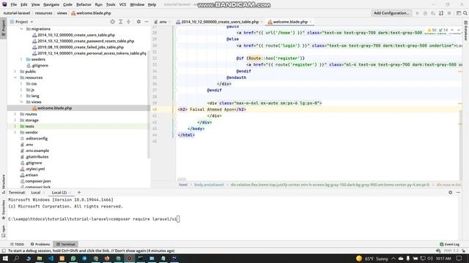Open the Navigate menu
469x263 pixels.
click(x=51, y=4)
